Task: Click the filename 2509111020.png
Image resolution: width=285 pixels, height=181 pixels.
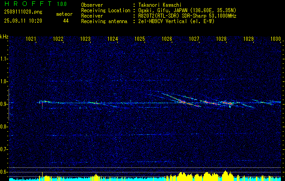Action: pos(23,12)
